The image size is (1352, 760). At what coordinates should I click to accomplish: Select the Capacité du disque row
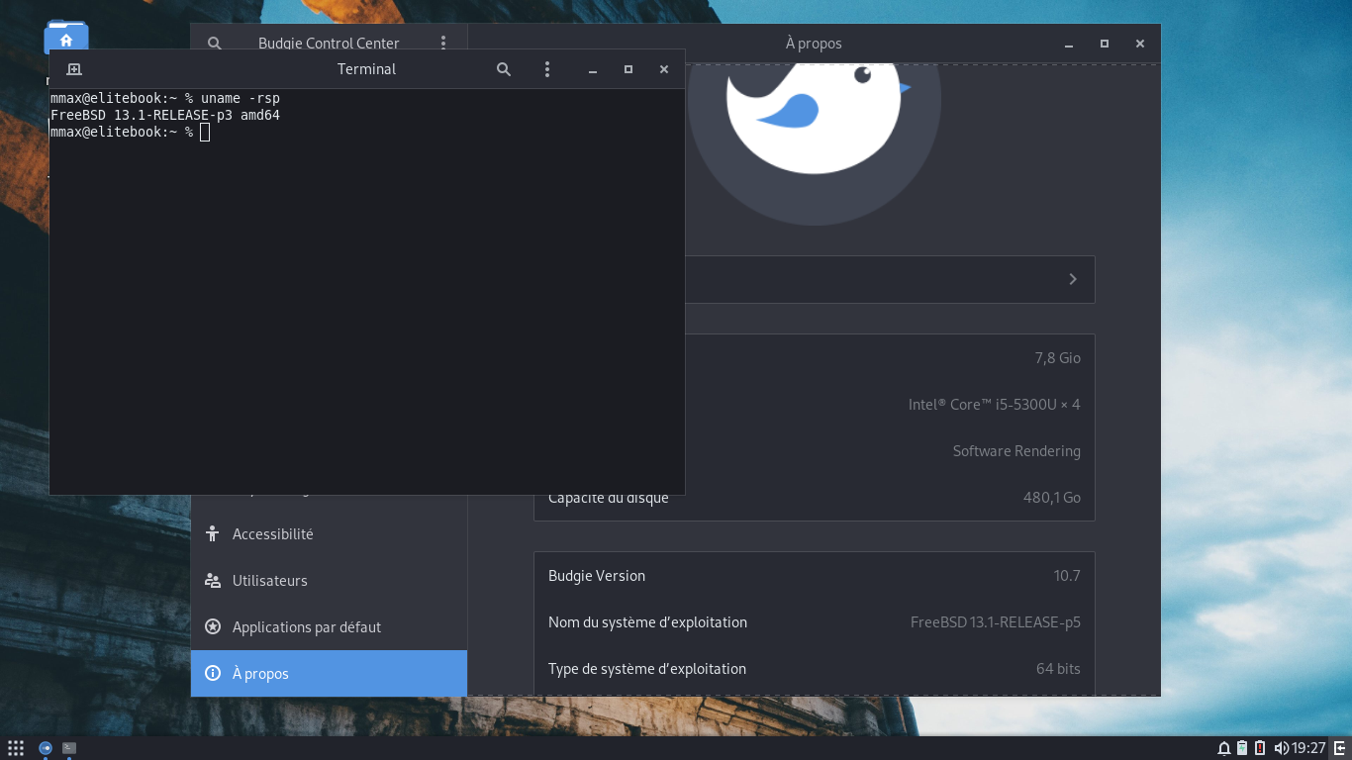(815, 498)
